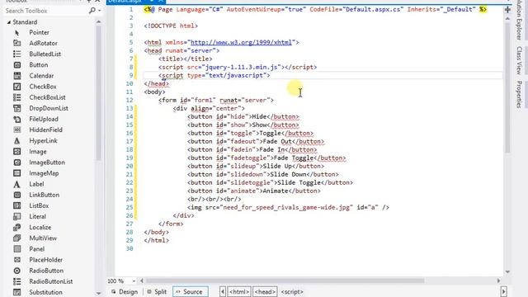The image size is (528, 297).
Task: Pick the Calendar control icon
Action: pos(16,76)
